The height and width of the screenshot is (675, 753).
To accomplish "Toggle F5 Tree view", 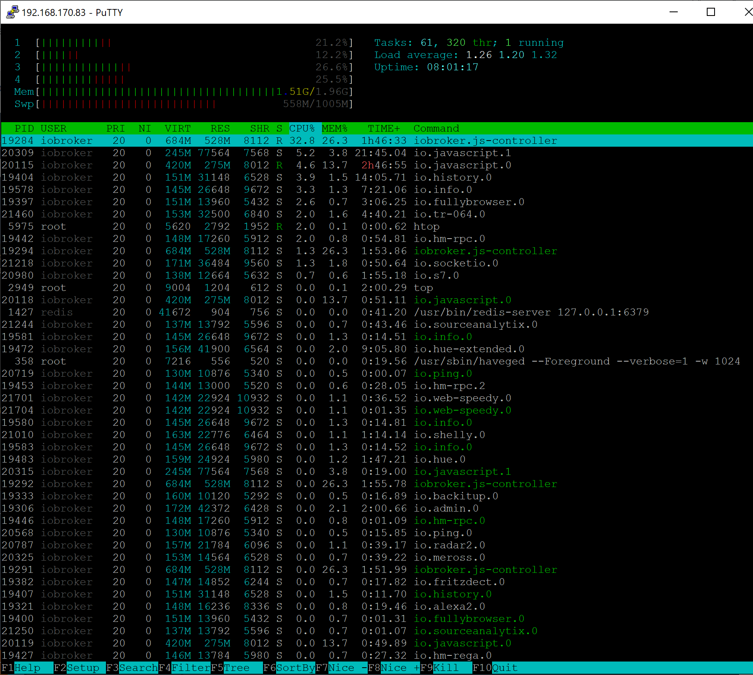I will coord(237,668).
